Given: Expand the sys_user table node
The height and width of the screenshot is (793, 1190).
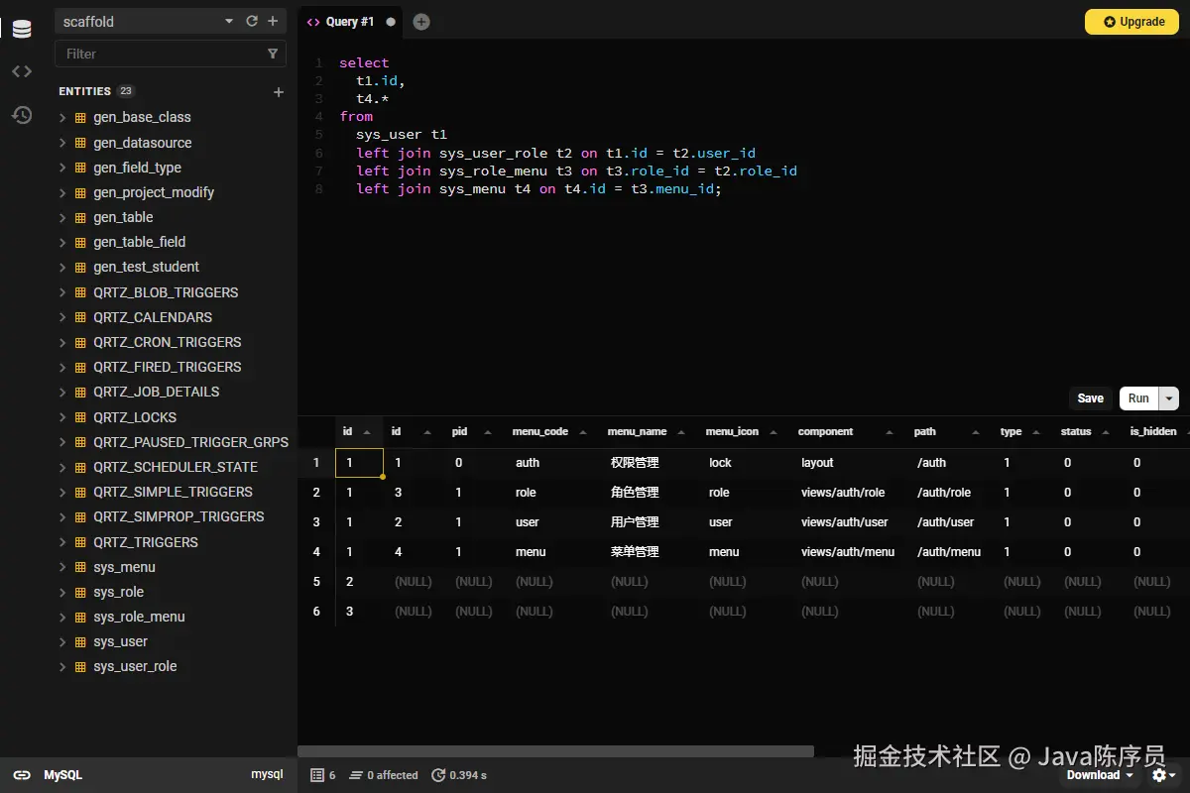Looking at the screenshot, I should click(62, 641).
